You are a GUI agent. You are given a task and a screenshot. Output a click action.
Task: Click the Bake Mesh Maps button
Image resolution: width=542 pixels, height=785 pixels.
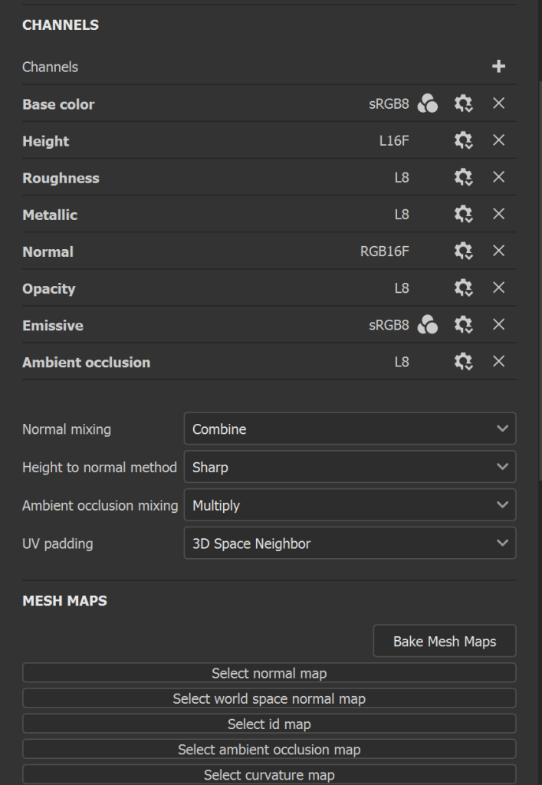coord(444,642)
